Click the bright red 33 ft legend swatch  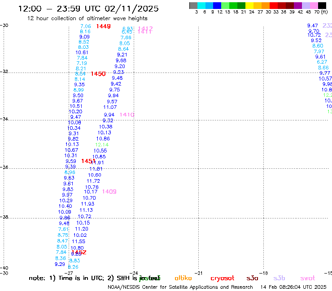pos(274,5)
